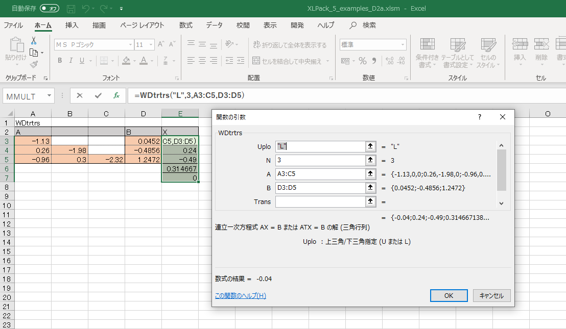
Task: Open the 数式 ribbon tab
Action: [185, 25]
